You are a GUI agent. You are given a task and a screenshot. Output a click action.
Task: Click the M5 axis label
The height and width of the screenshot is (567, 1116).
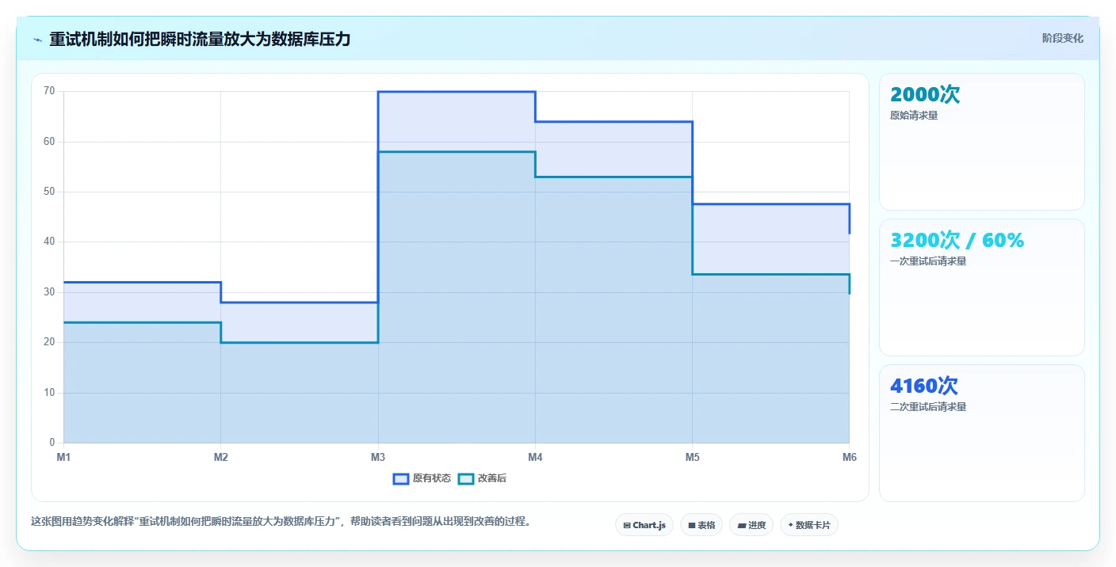[x=692, y=457]
